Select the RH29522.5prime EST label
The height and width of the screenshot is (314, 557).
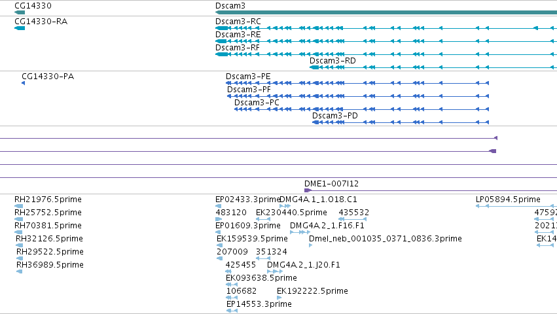50,252
